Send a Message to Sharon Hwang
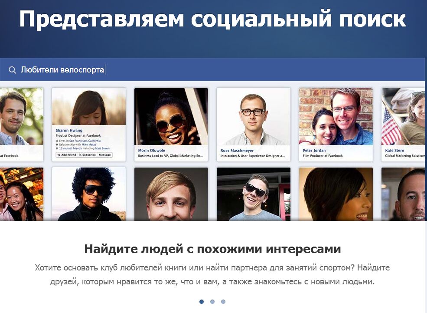This screenshot has height=313, width=427. coord(104,155)
